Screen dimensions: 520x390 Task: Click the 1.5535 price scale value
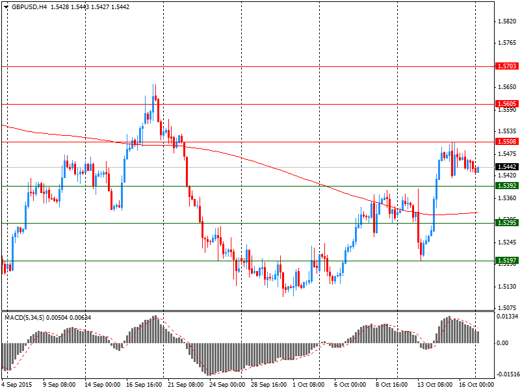pos(508,131)
